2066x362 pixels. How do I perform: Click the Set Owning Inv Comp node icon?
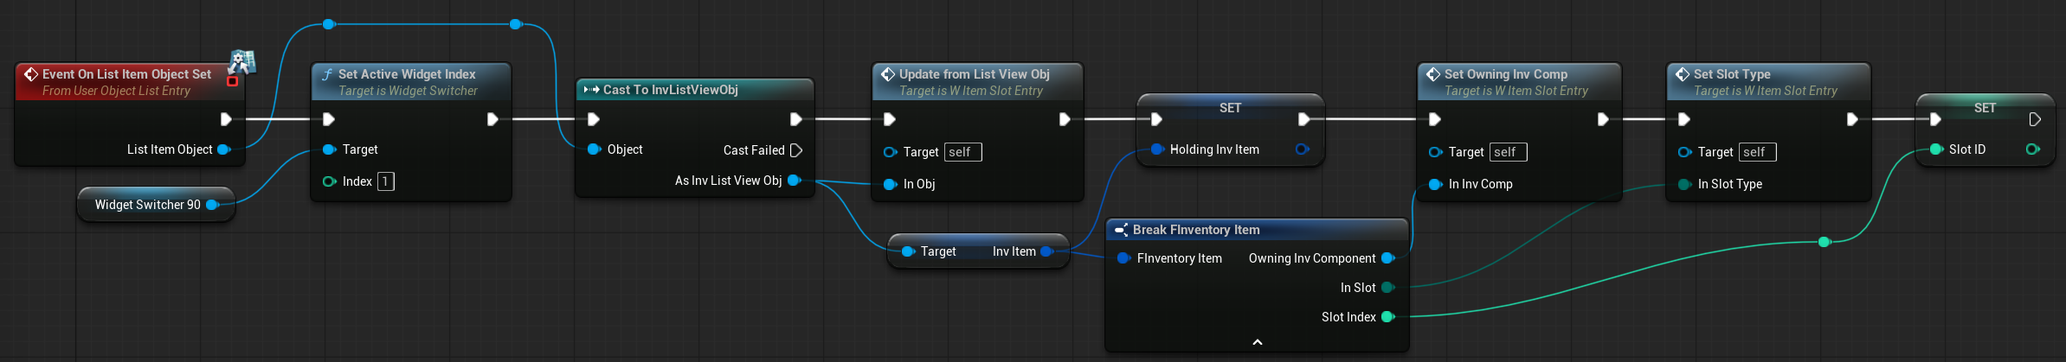1433,74
